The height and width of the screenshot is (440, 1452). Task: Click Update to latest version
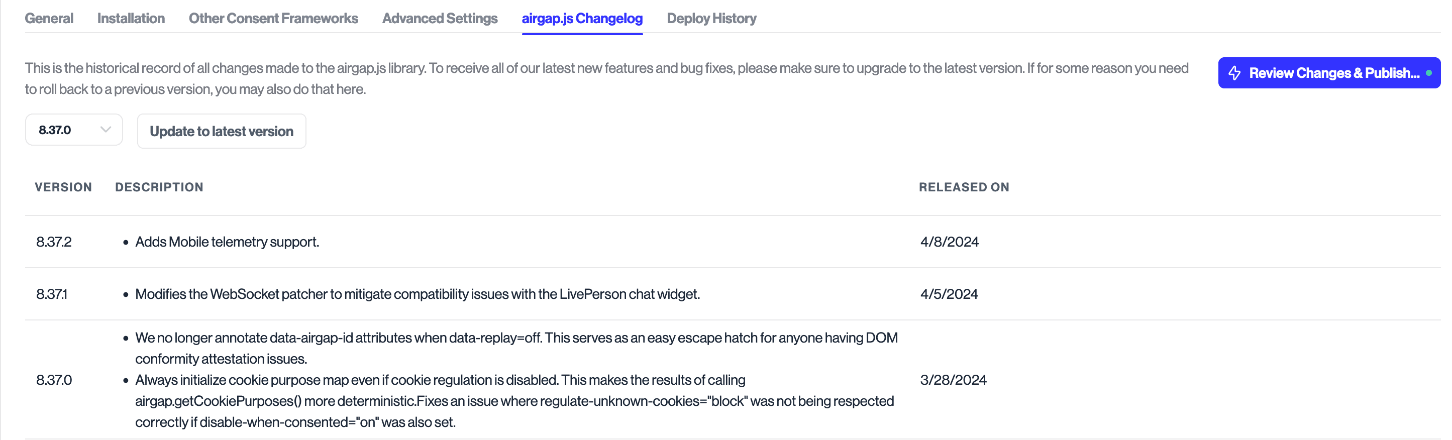click(x=222, y=131)
